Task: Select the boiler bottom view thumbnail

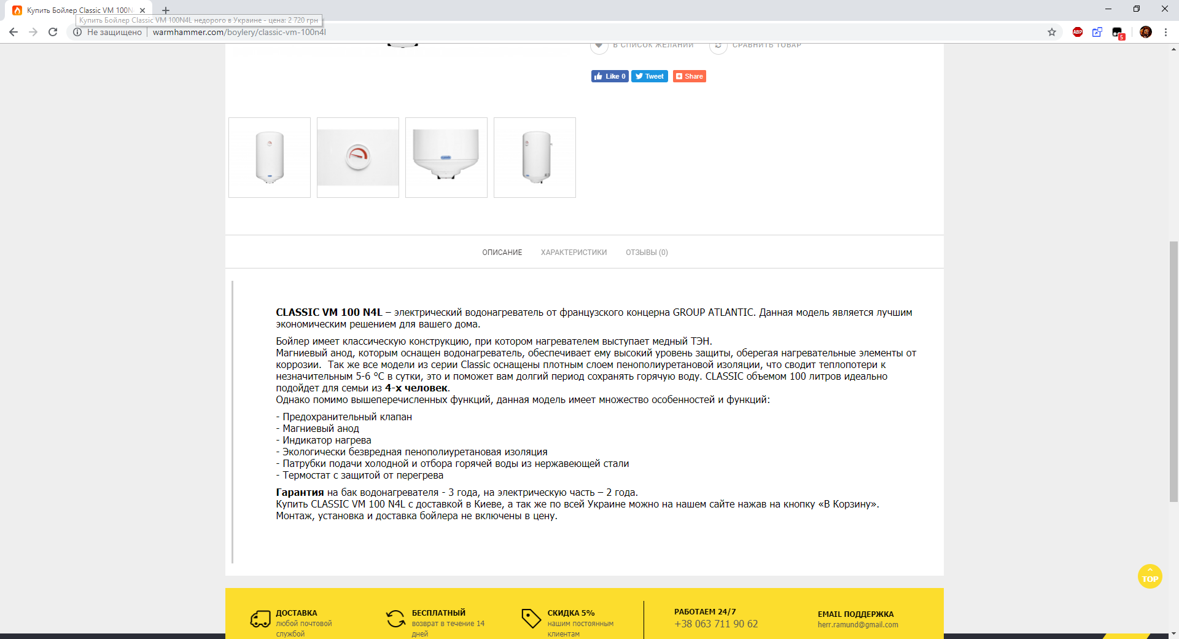Action: tap(446, 157)
